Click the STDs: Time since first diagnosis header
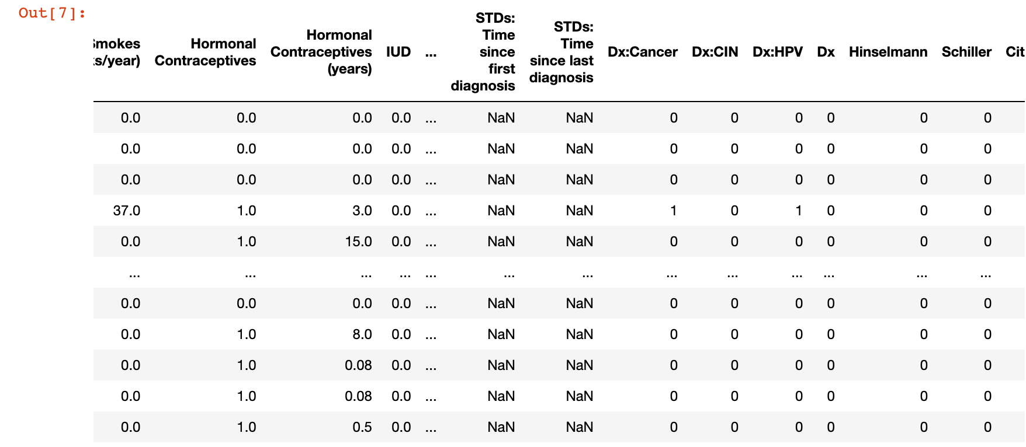The width and height of the screenshot is (1026, 447). [483, 52]
